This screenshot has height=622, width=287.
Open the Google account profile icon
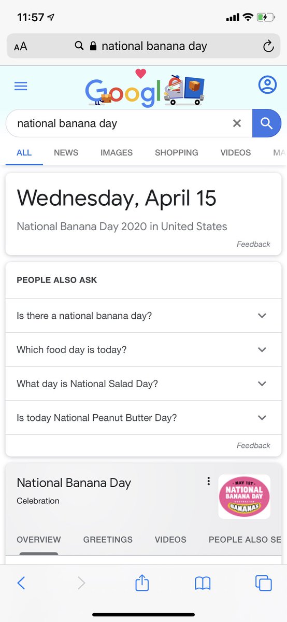click(267, 85)
